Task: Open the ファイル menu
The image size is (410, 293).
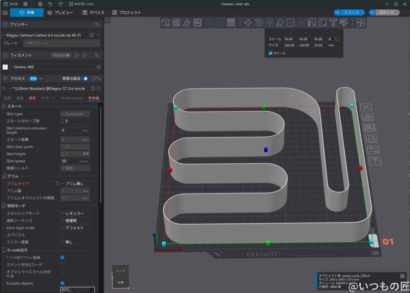Action: (x=11, y=4)
